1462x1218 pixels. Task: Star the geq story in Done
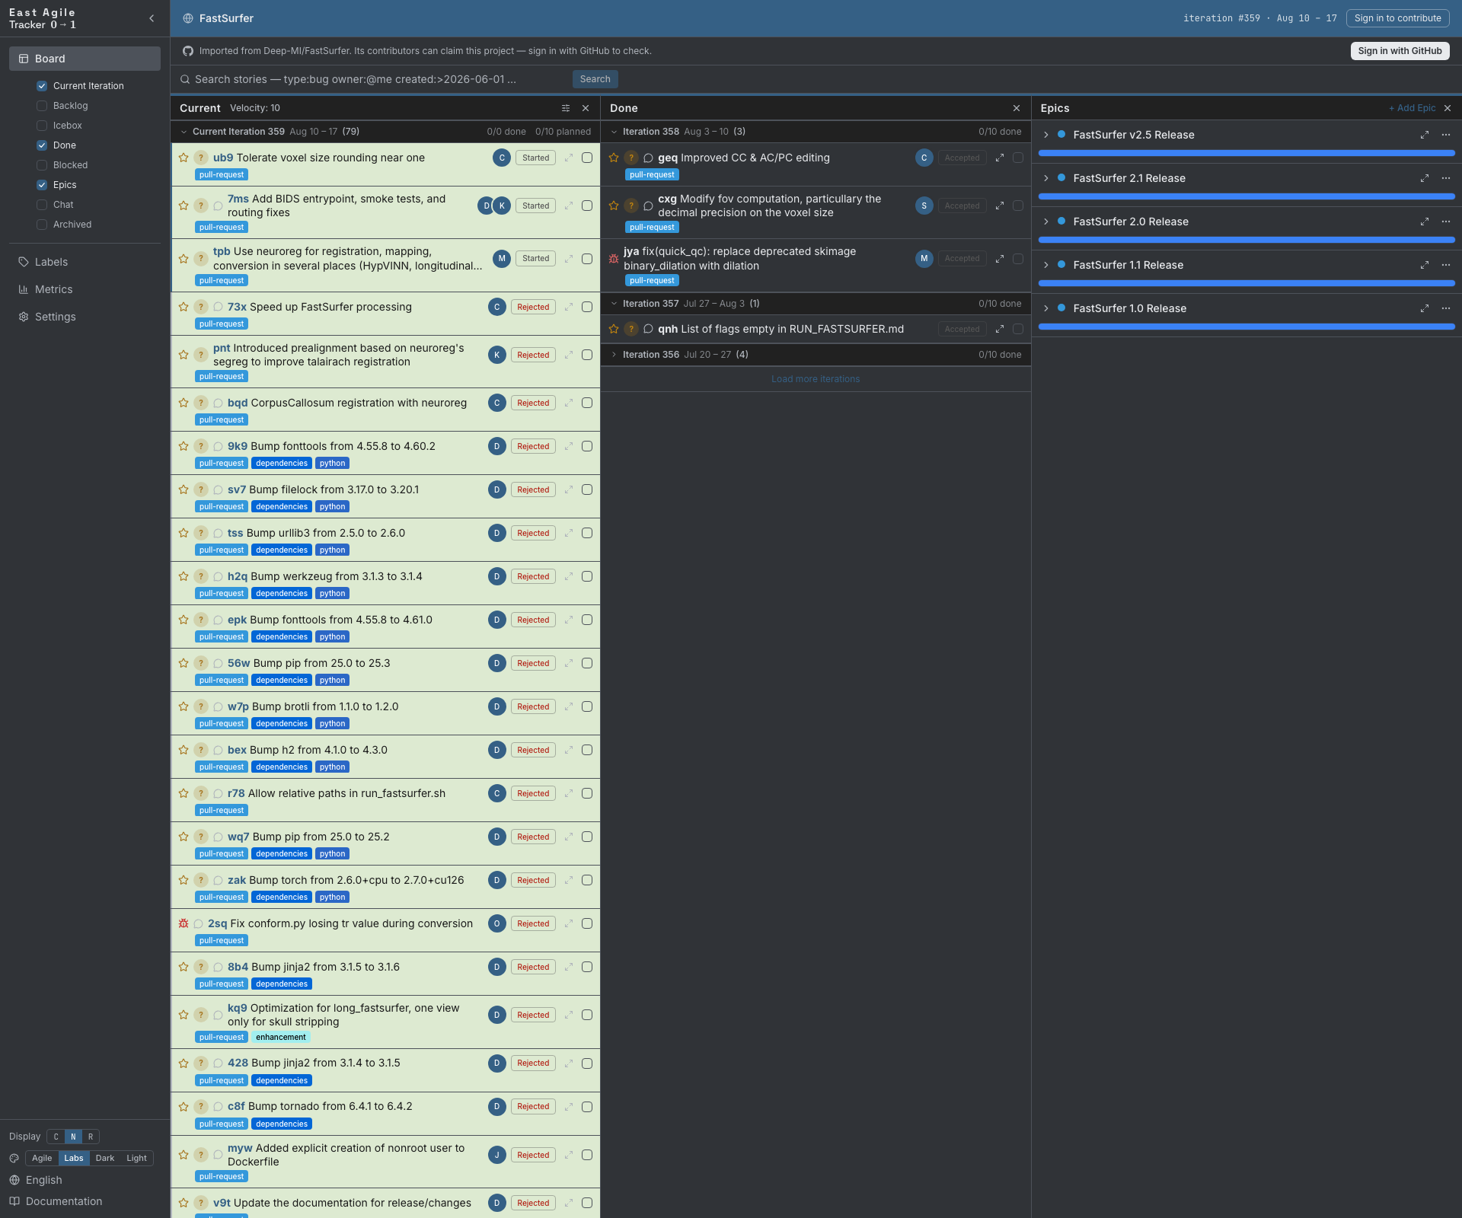(x=614, y=158)
